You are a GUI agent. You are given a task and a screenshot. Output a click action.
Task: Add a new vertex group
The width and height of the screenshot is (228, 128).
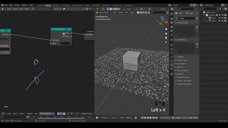click(x=197, y=27)
